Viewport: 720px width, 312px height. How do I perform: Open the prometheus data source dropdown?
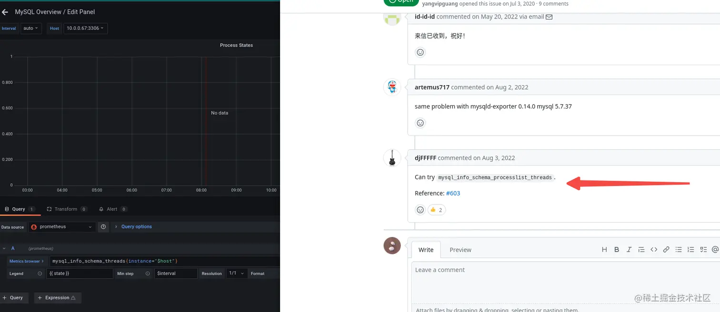tap(62, 227)
